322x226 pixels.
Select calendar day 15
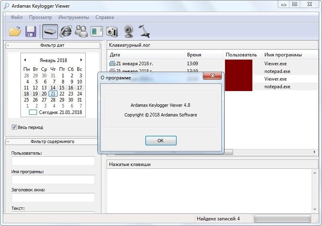62,88
